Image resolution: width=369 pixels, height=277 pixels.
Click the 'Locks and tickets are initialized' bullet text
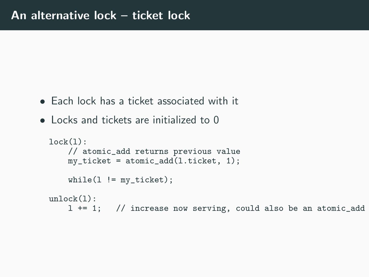135,120
